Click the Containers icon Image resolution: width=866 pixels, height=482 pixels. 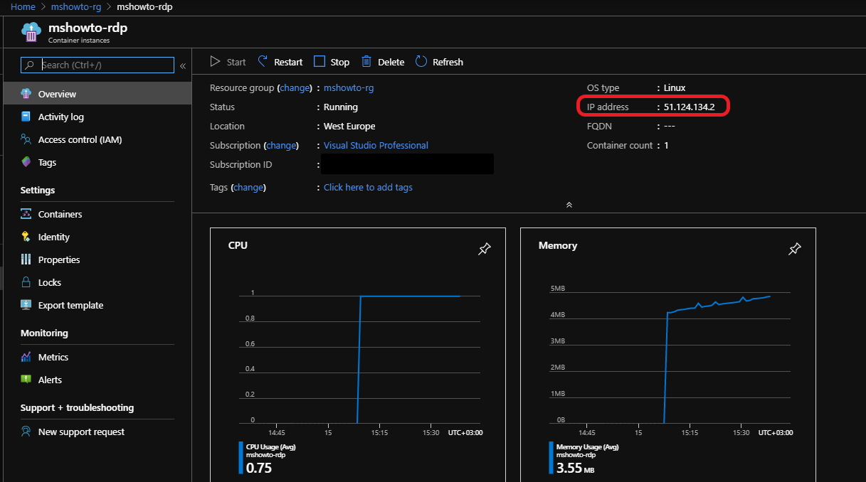click(x=26, y=214)
